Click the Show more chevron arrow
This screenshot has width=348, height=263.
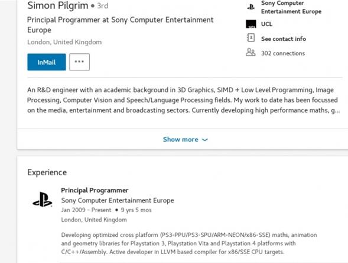[204, 140]
